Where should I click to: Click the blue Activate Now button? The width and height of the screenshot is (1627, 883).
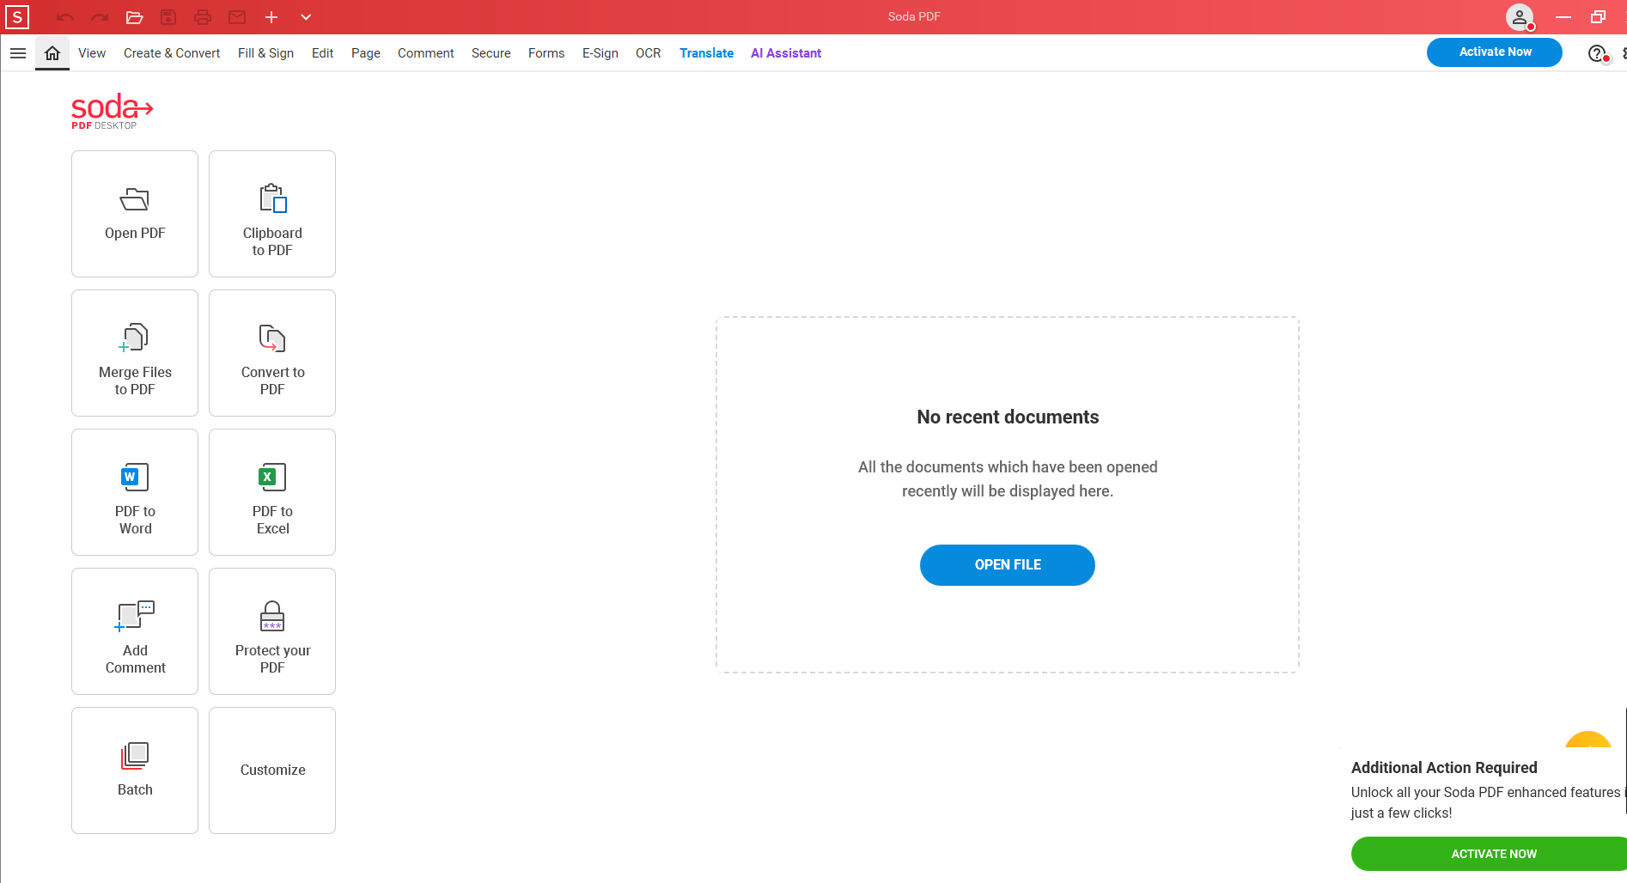[x=1495, y=52]
